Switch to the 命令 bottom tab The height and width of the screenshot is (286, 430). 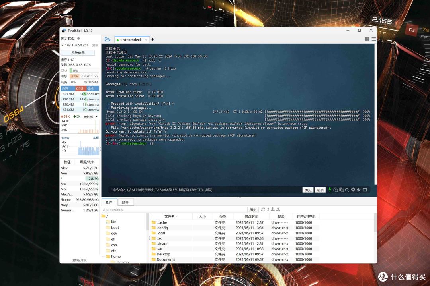pos(125,202)
